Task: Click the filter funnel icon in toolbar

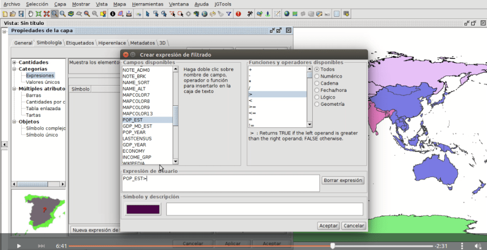Action: tap(229, 13)
